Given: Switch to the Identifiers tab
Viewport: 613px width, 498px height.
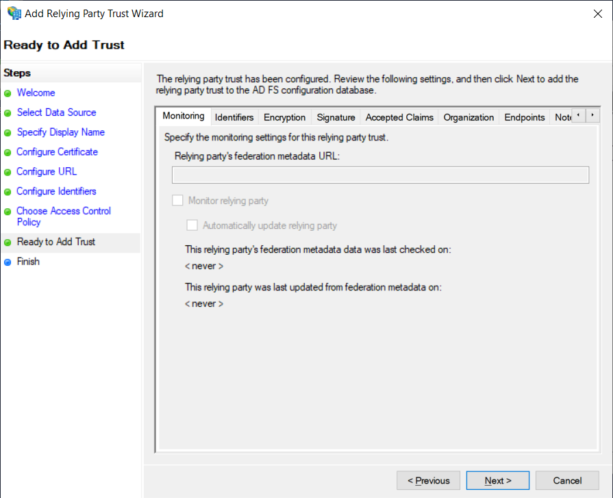Looking at the screenshot, I should tap(234, 117).
